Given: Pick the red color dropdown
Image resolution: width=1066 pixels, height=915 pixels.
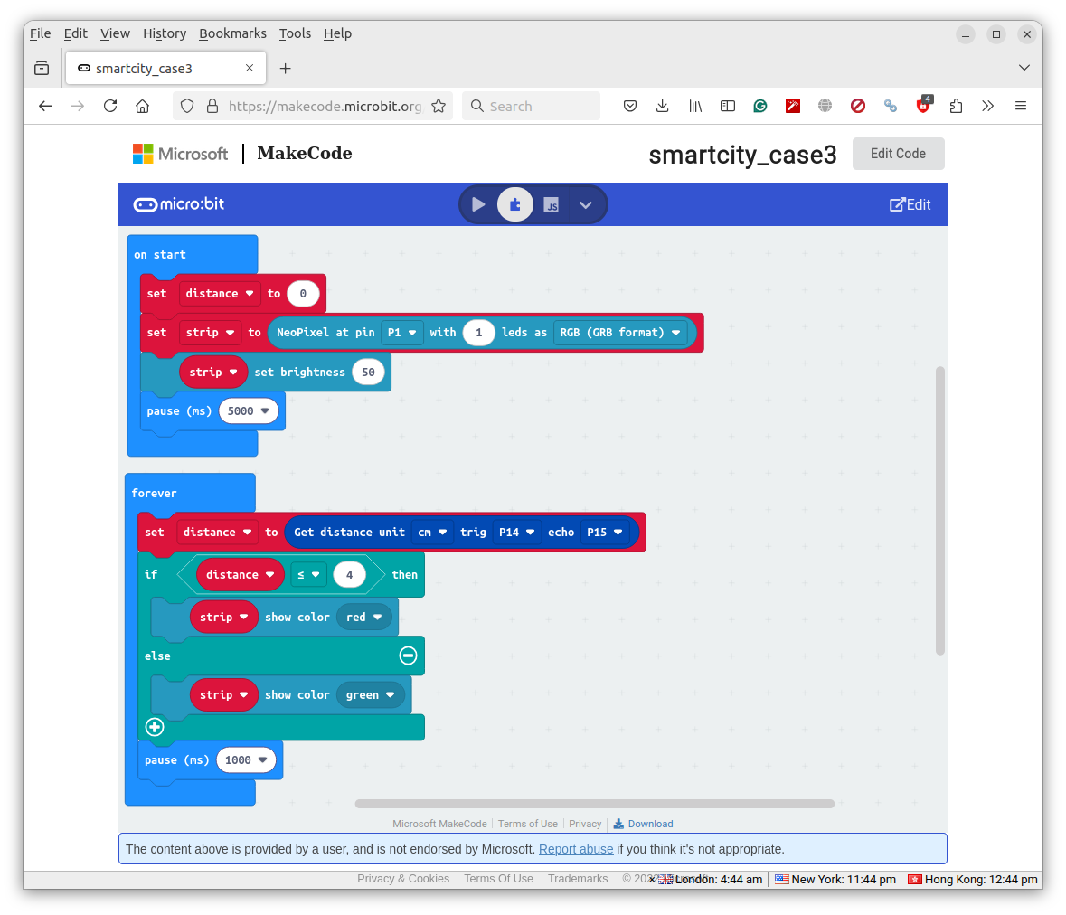Looking at the screenshot, I should coord(363,617).
